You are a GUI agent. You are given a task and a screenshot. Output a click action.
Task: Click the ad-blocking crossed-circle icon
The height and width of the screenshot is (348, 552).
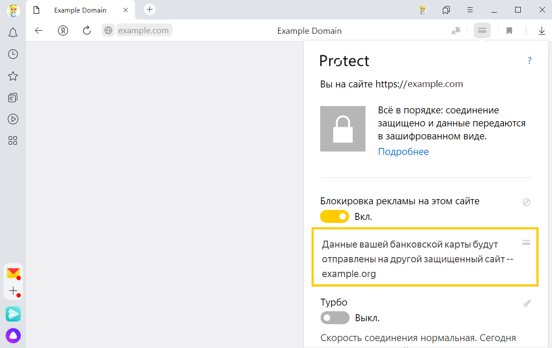pyautogui.click(x=526, y=202)
